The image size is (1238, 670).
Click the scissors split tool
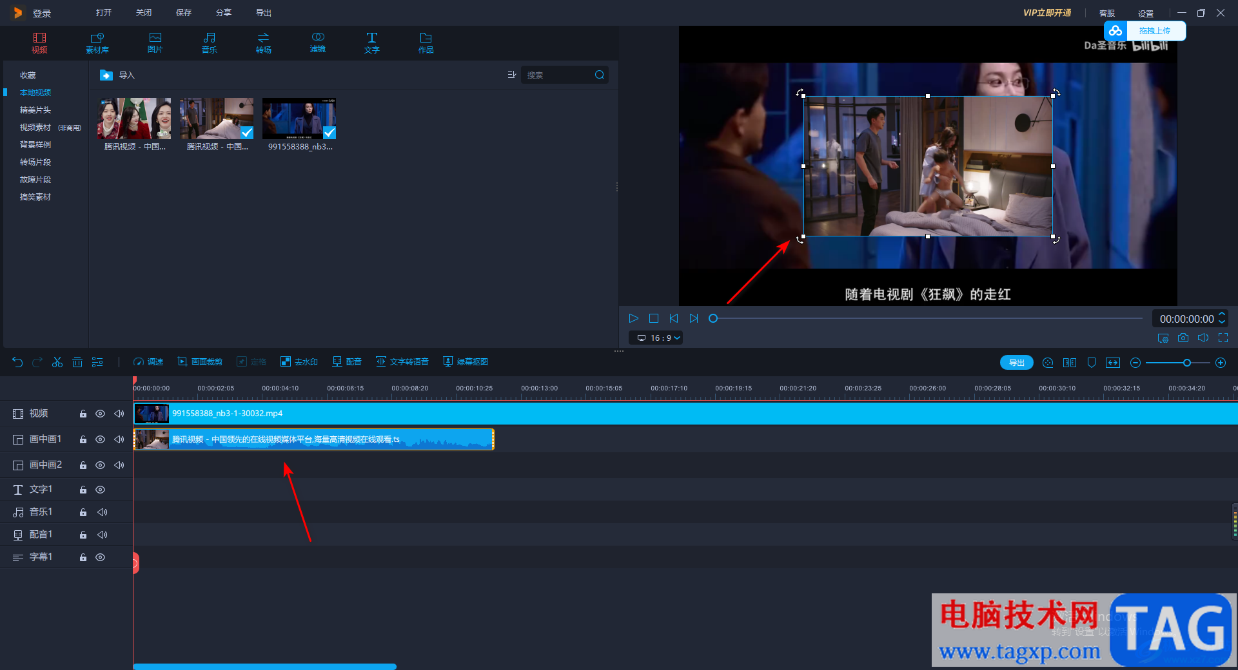coord(57,362)
